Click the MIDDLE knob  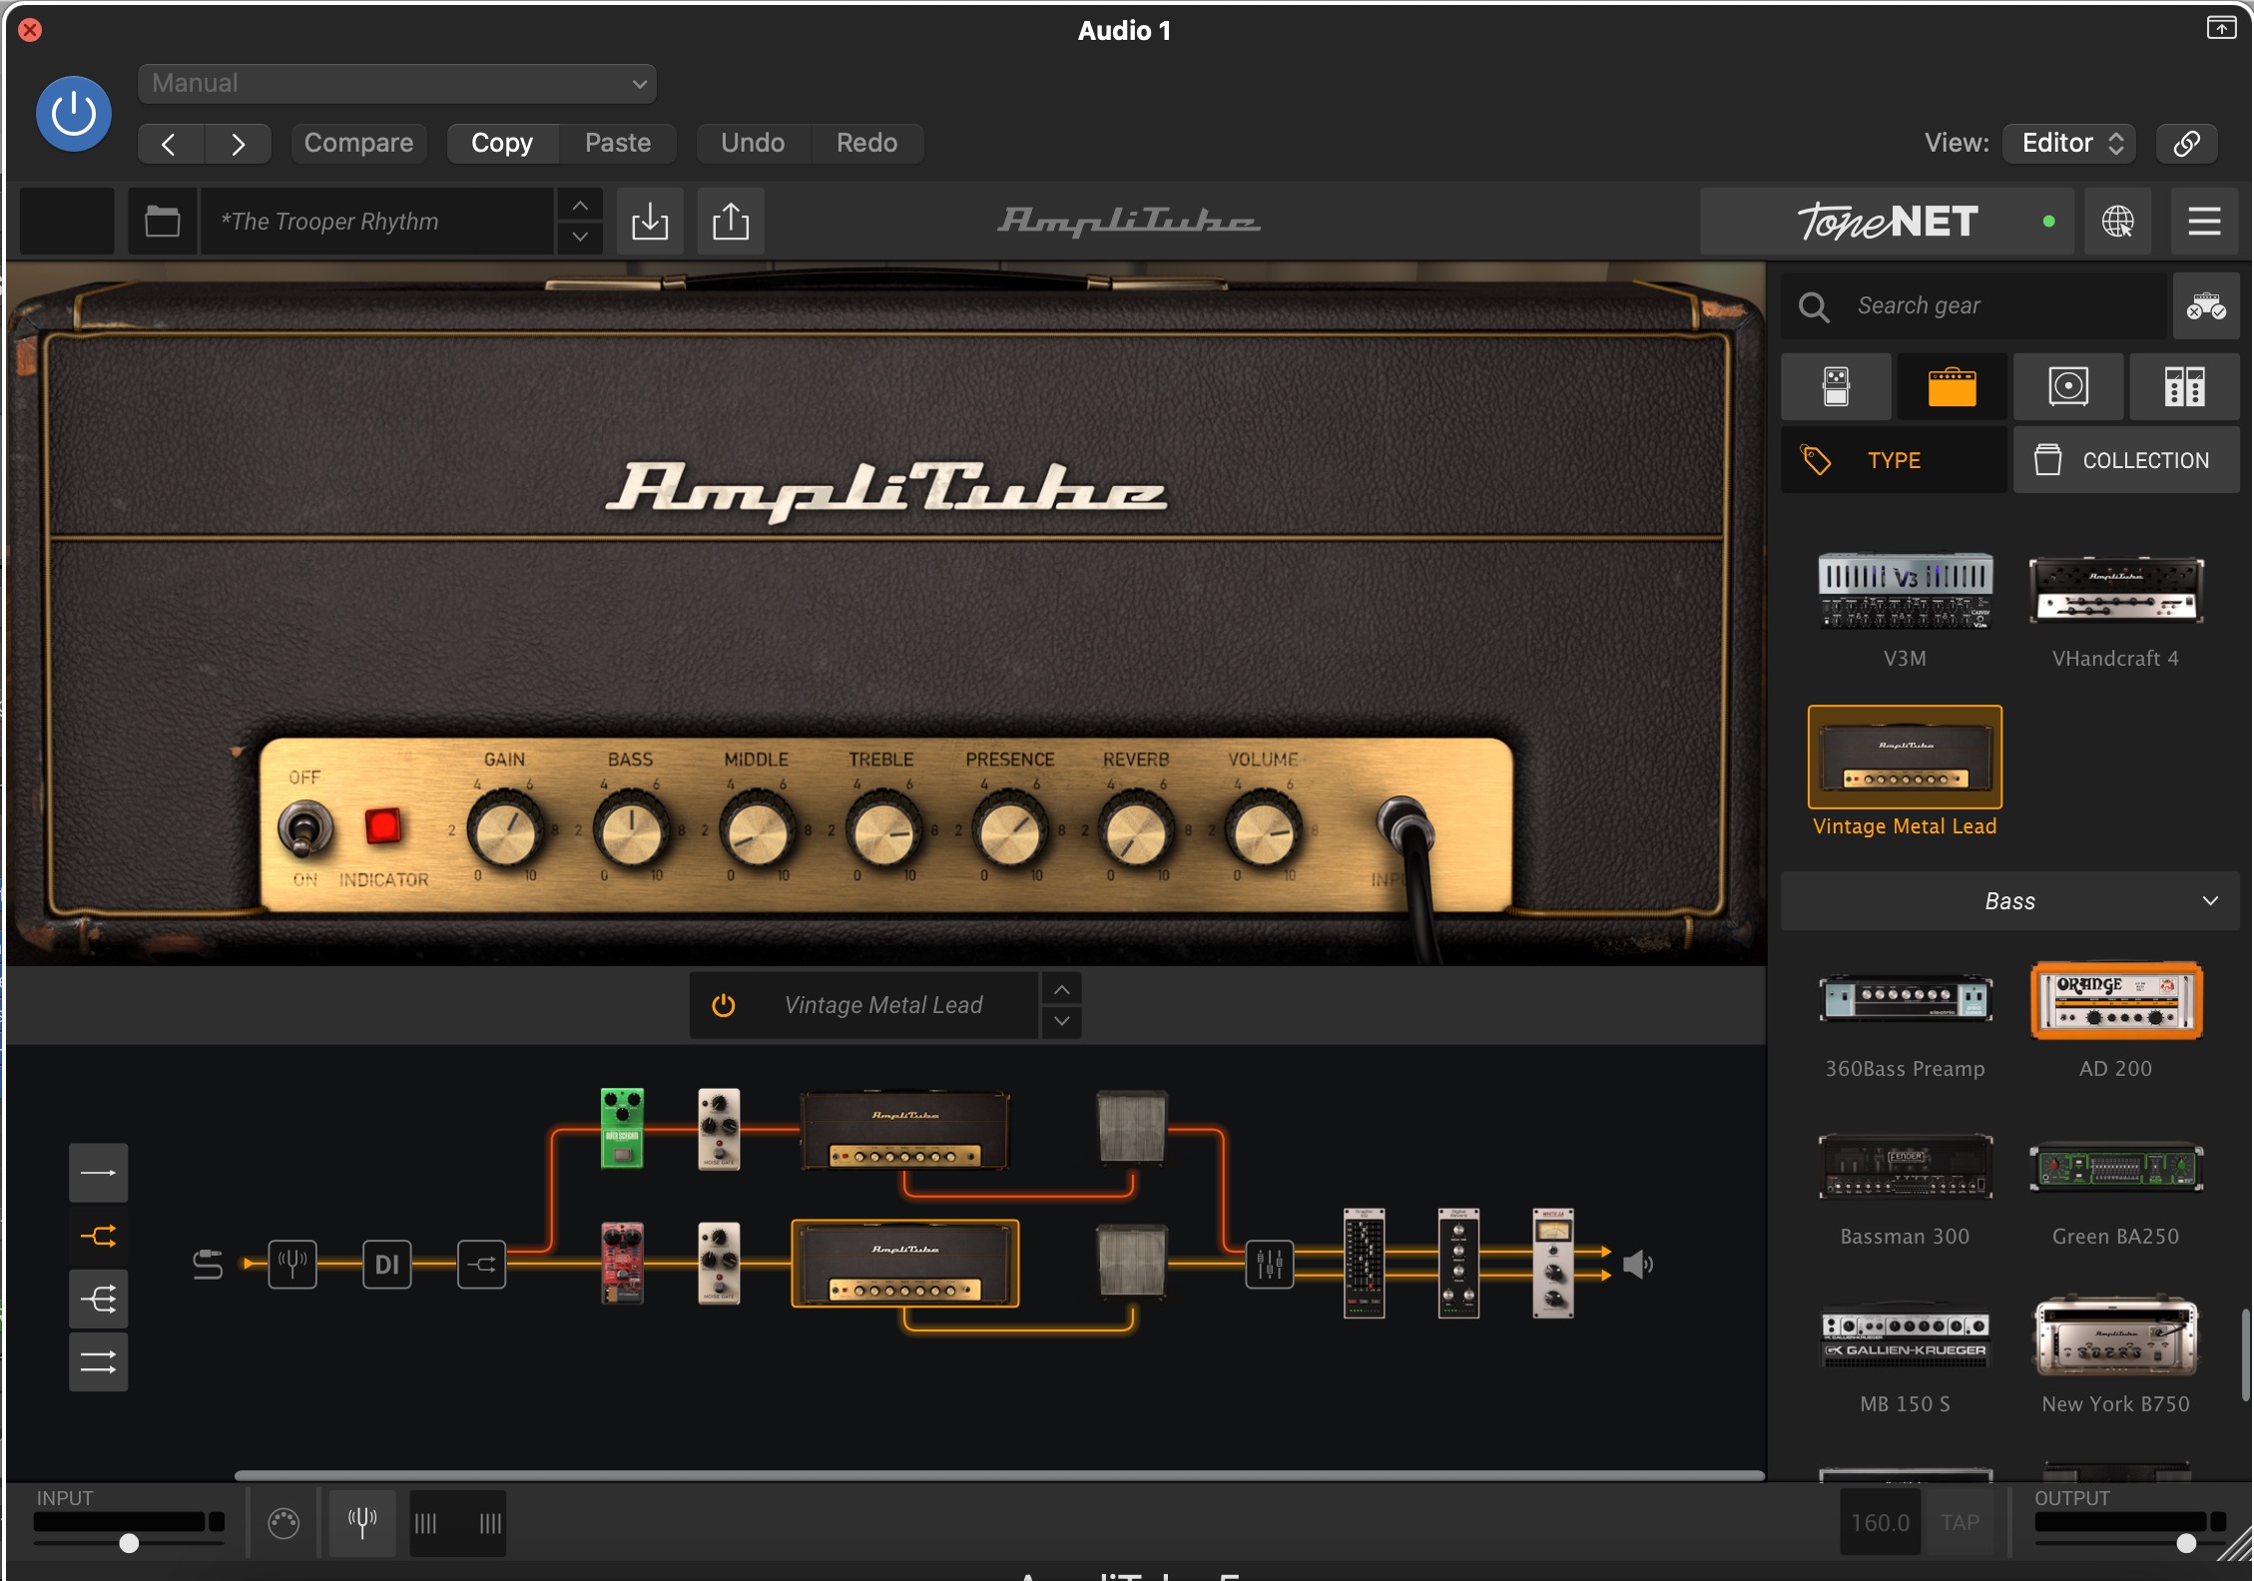757,830
